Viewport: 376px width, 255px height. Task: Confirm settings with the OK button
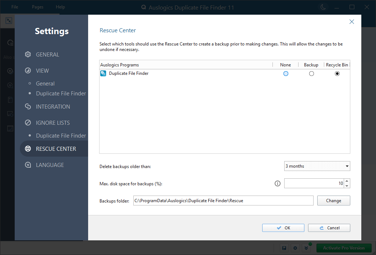(283, 228)
